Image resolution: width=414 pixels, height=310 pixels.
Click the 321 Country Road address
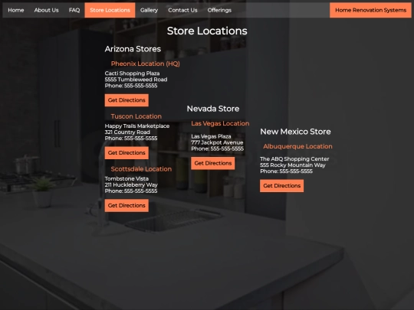click(127, 132)
